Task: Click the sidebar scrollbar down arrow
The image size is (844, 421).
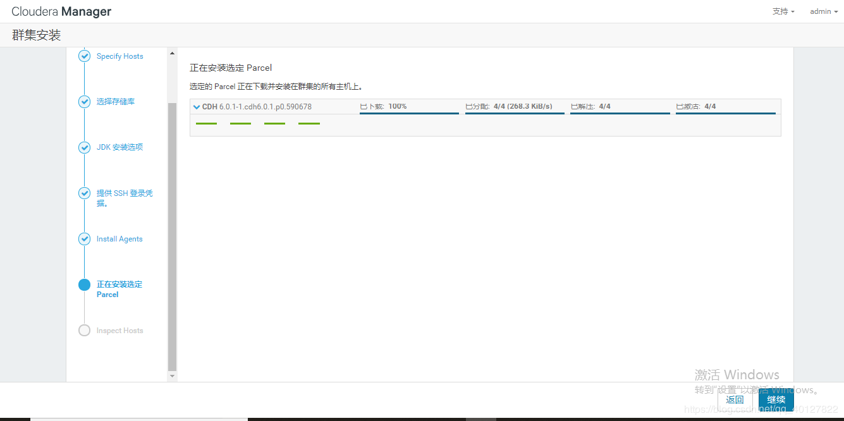Action: point(173,376)
